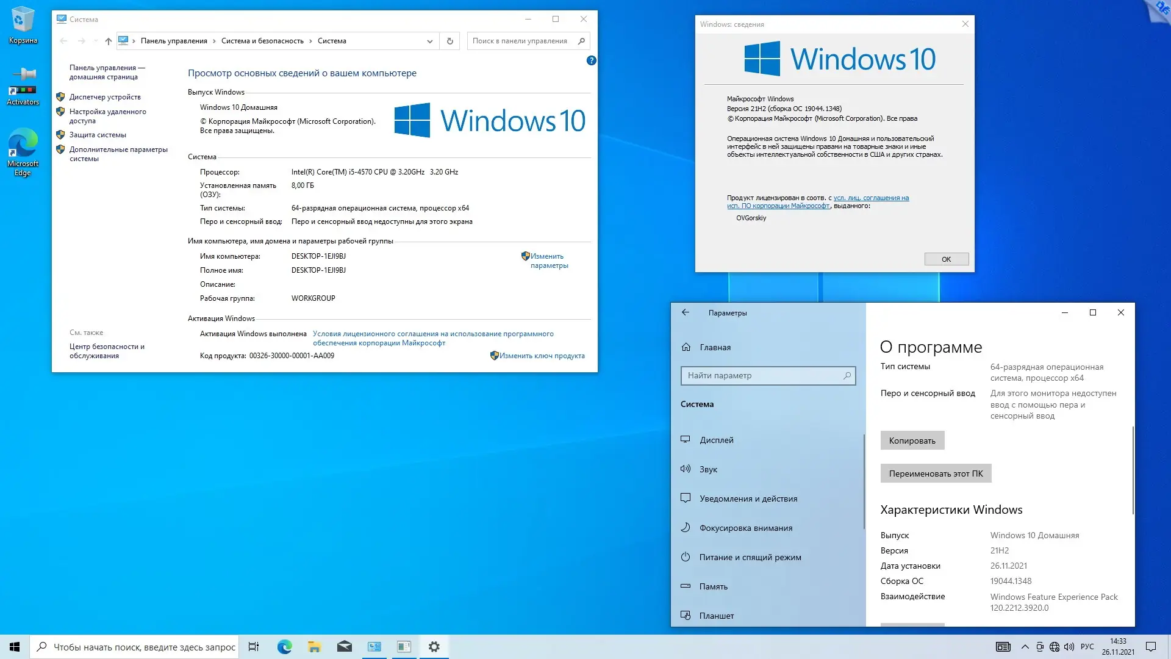Viewport: 1171px width, 659px height.
Task: Select Планшет in the Settings sidebar
Action: tap(717, 616)
